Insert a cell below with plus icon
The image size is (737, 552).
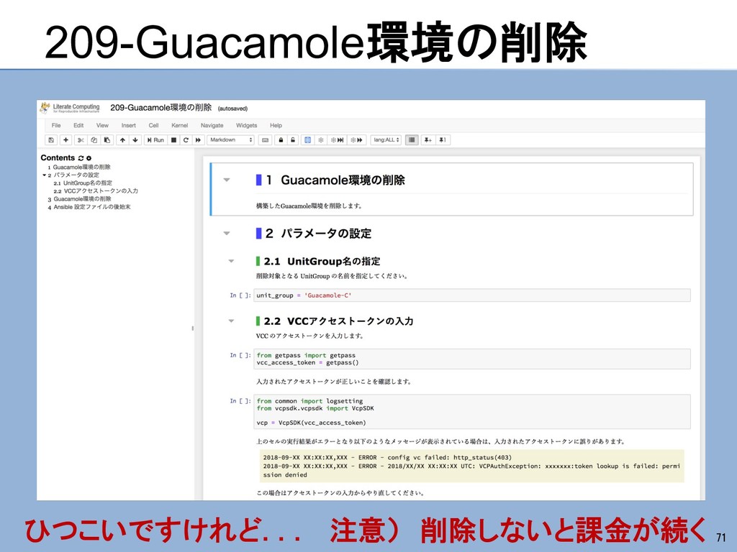65,140
